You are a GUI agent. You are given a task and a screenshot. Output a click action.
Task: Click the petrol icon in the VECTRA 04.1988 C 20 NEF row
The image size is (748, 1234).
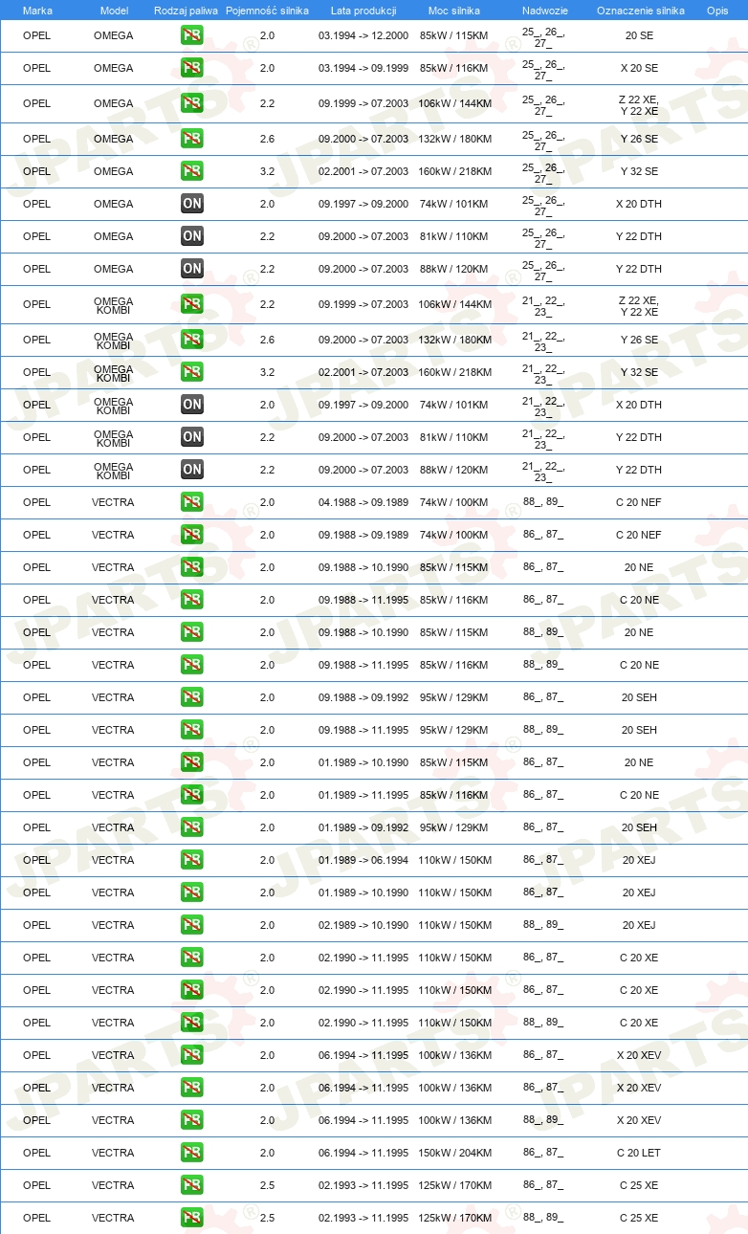click(x=192, y=502)
